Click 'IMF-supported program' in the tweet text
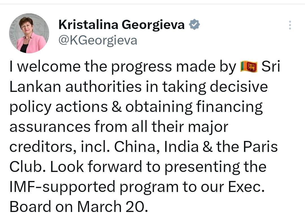This screenshot has height=221, width=305. point(94,187)
